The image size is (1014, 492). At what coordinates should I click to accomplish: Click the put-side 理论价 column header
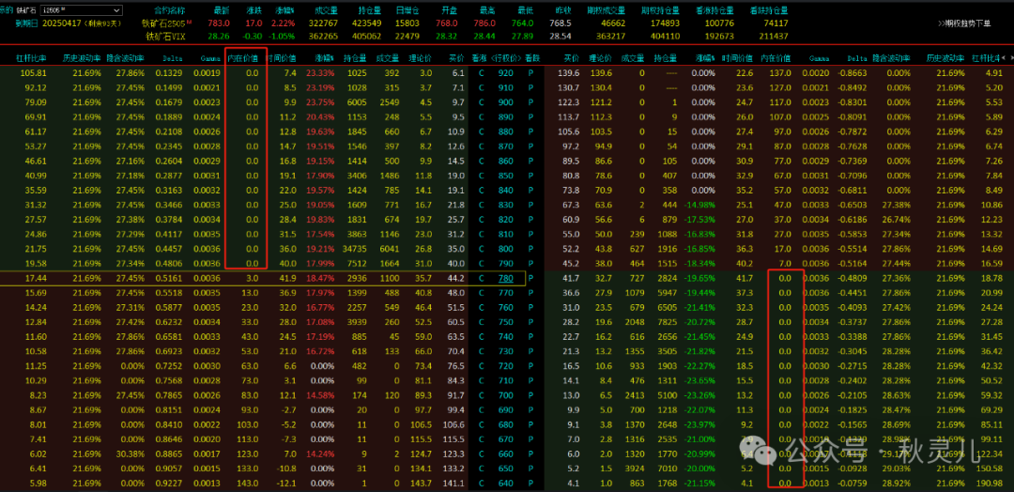(602, 58)
